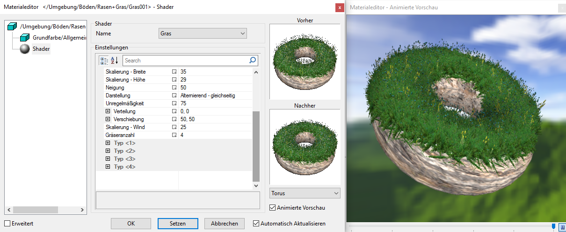Click the Neigung property label

click(x=116, y=88)
